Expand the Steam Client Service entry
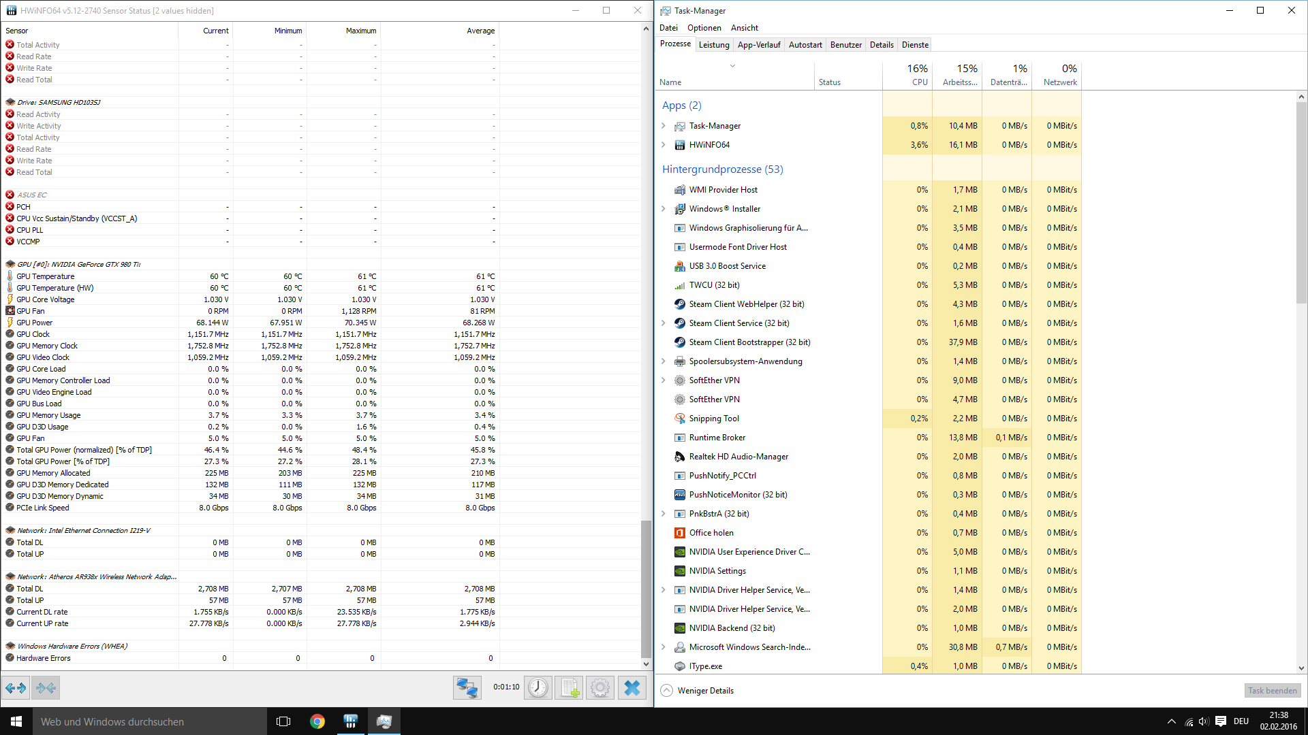This screenshot has width=1308, height=735. (664, 323)
